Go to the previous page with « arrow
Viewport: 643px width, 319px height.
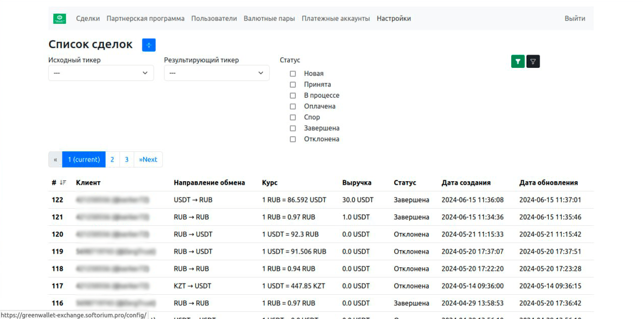pyautogui.click(x=55, y=159)
